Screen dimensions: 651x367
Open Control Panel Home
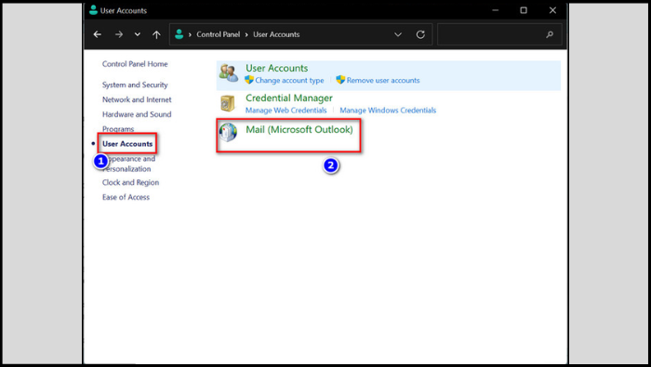[x=135, y=64]
